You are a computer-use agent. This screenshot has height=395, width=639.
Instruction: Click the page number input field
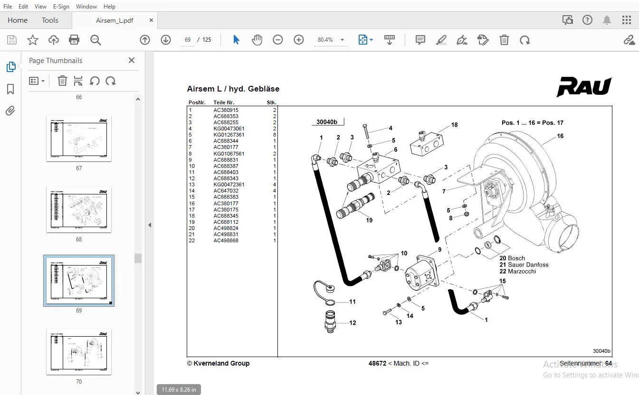click(187, 40)
